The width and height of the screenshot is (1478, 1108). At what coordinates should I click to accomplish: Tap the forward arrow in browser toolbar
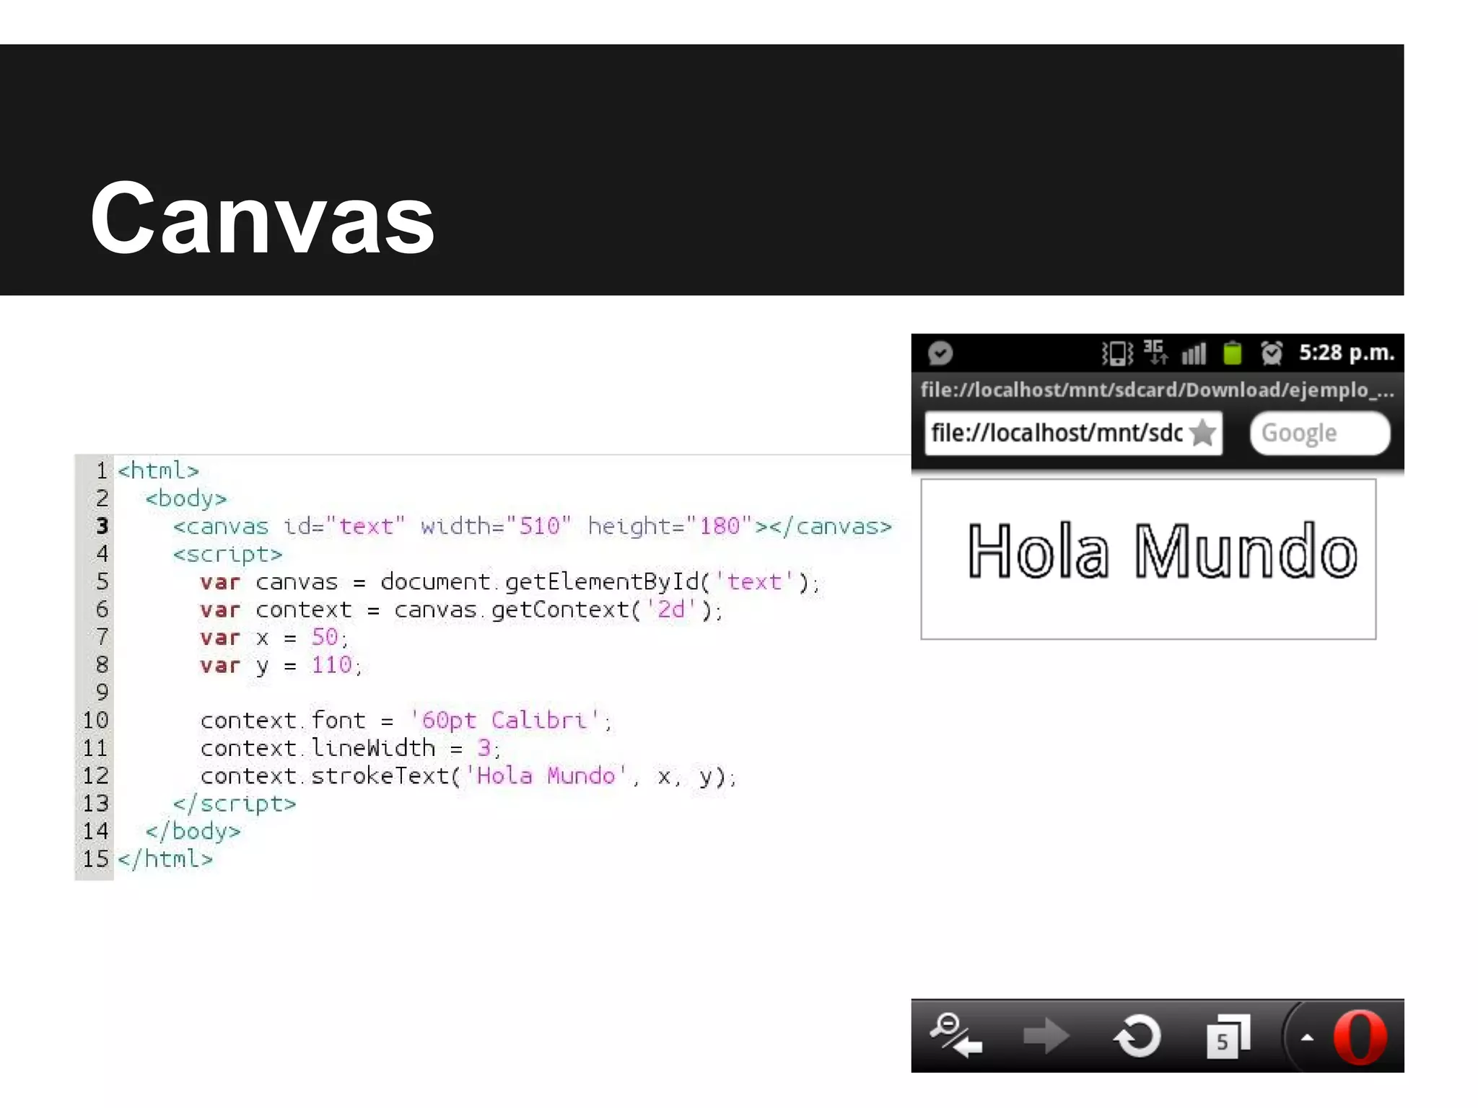(1046, 1037)
